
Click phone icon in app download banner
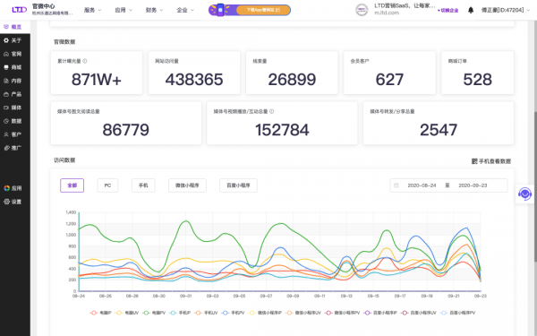point(220,10)
